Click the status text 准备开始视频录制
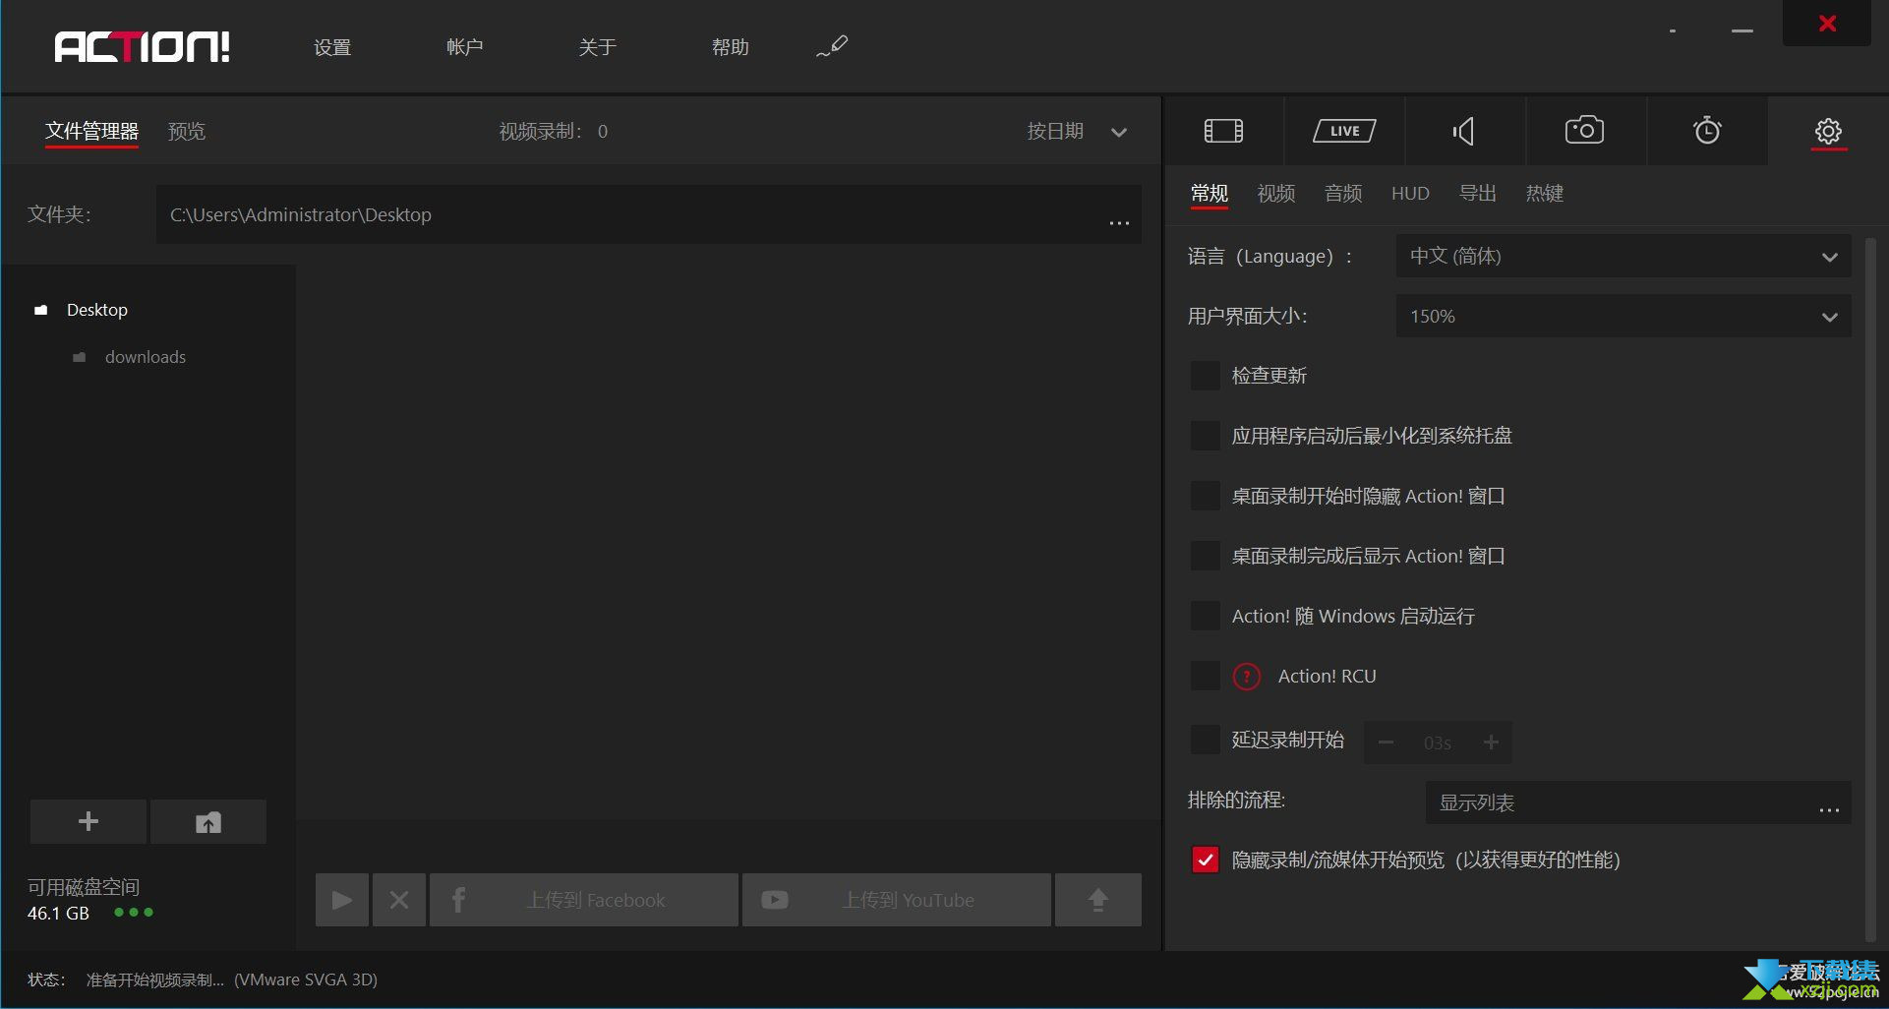The image size is (1889, 1009). 155,979
